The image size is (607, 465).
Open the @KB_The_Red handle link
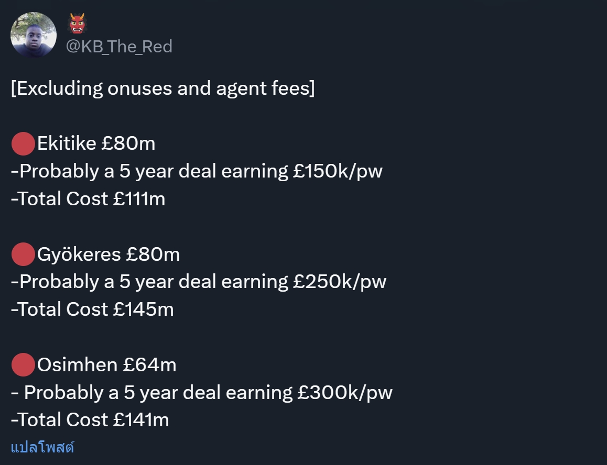(119, 47)
